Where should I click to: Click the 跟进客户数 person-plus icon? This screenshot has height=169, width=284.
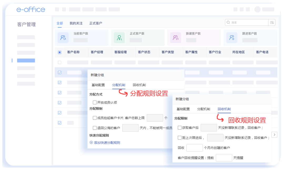[231, 37]
